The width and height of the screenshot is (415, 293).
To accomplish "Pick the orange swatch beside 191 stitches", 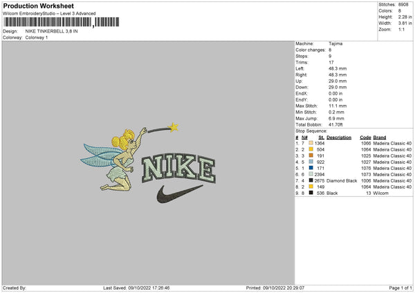I will (x=311, y=155).
